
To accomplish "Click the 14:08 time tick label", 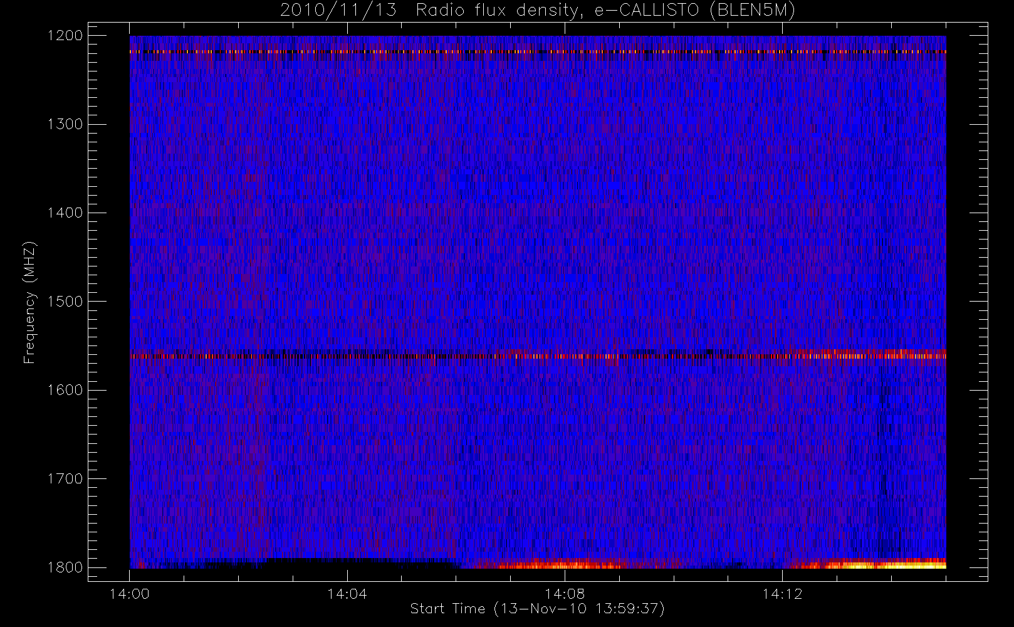I will coord(565,594).
